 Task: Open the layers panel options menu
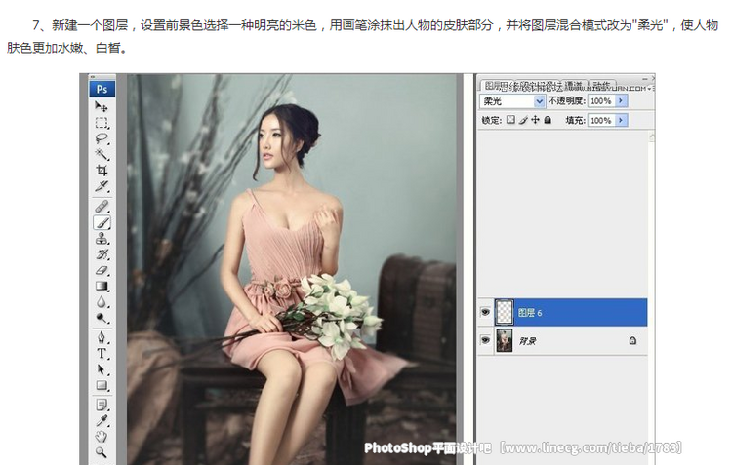pyautogui.click(x=650, y=88)
